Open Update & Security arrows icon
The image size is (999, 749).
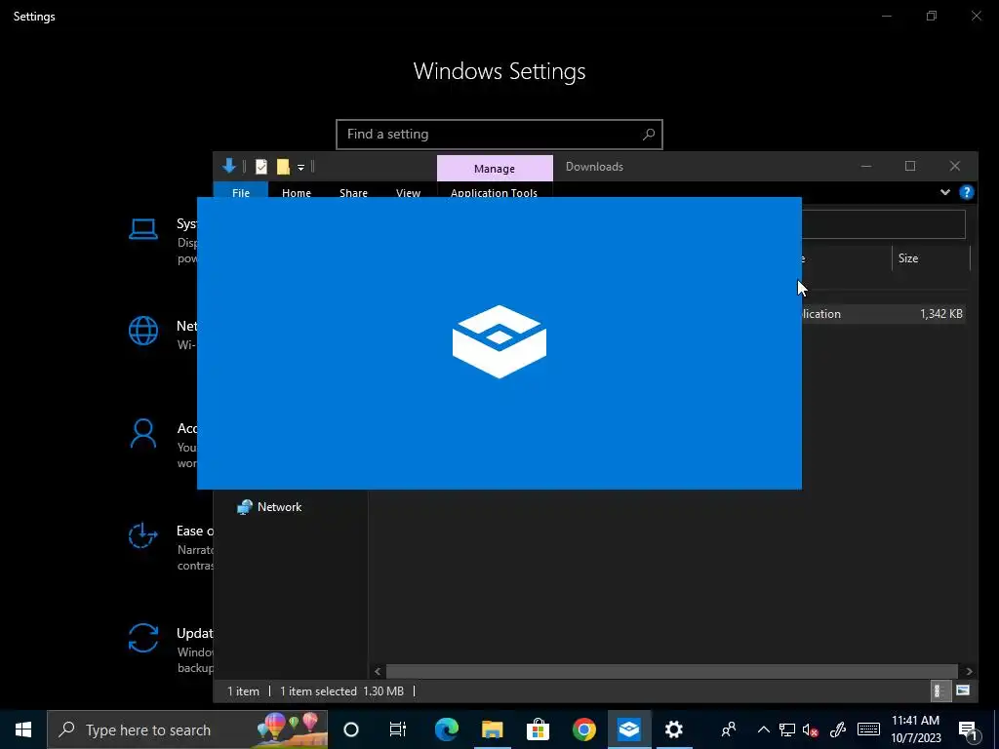coord(143,638)
